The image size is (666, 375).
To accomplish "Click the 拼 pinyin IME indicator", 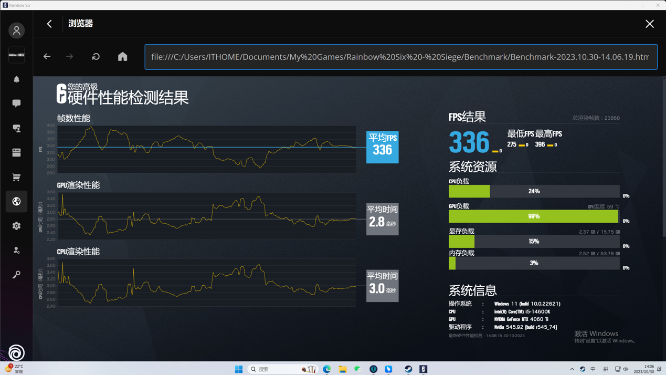I will [x=605, y=369].
